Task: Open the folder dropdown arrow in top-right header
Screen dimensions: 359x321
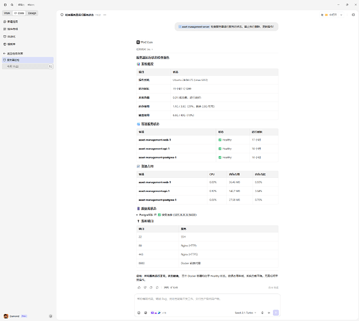Action: click(x=341, y=15)
